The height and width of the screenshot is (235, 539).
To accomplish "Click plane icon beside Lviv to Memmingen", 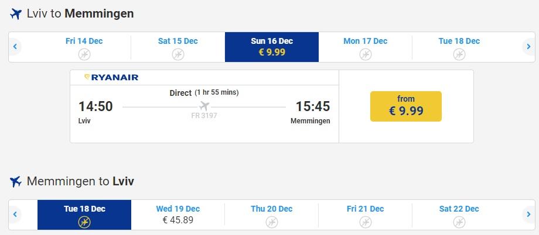I will [x=16, y=14].
